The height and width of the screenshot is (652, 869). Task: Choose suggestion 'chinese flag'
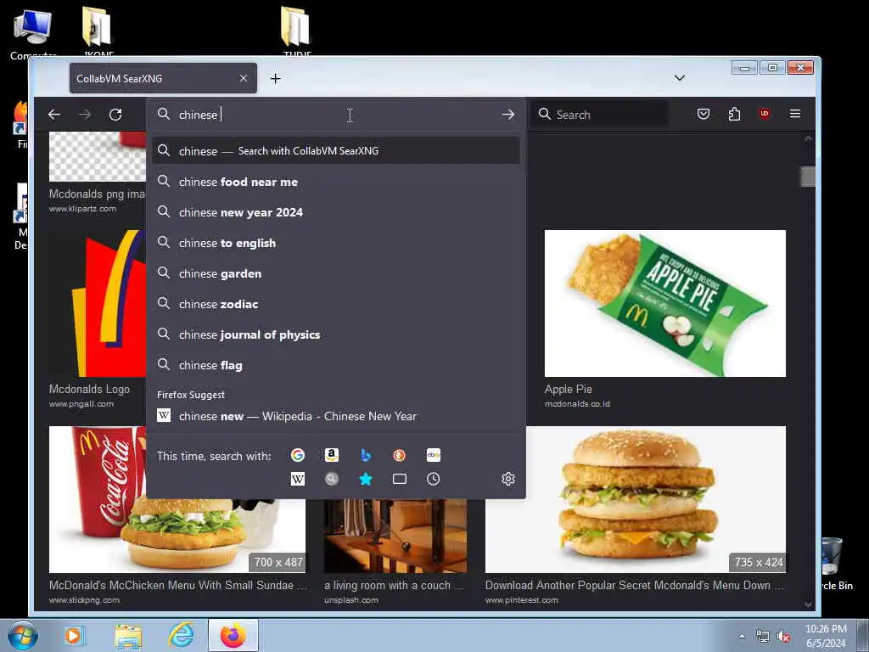point(336,365)
